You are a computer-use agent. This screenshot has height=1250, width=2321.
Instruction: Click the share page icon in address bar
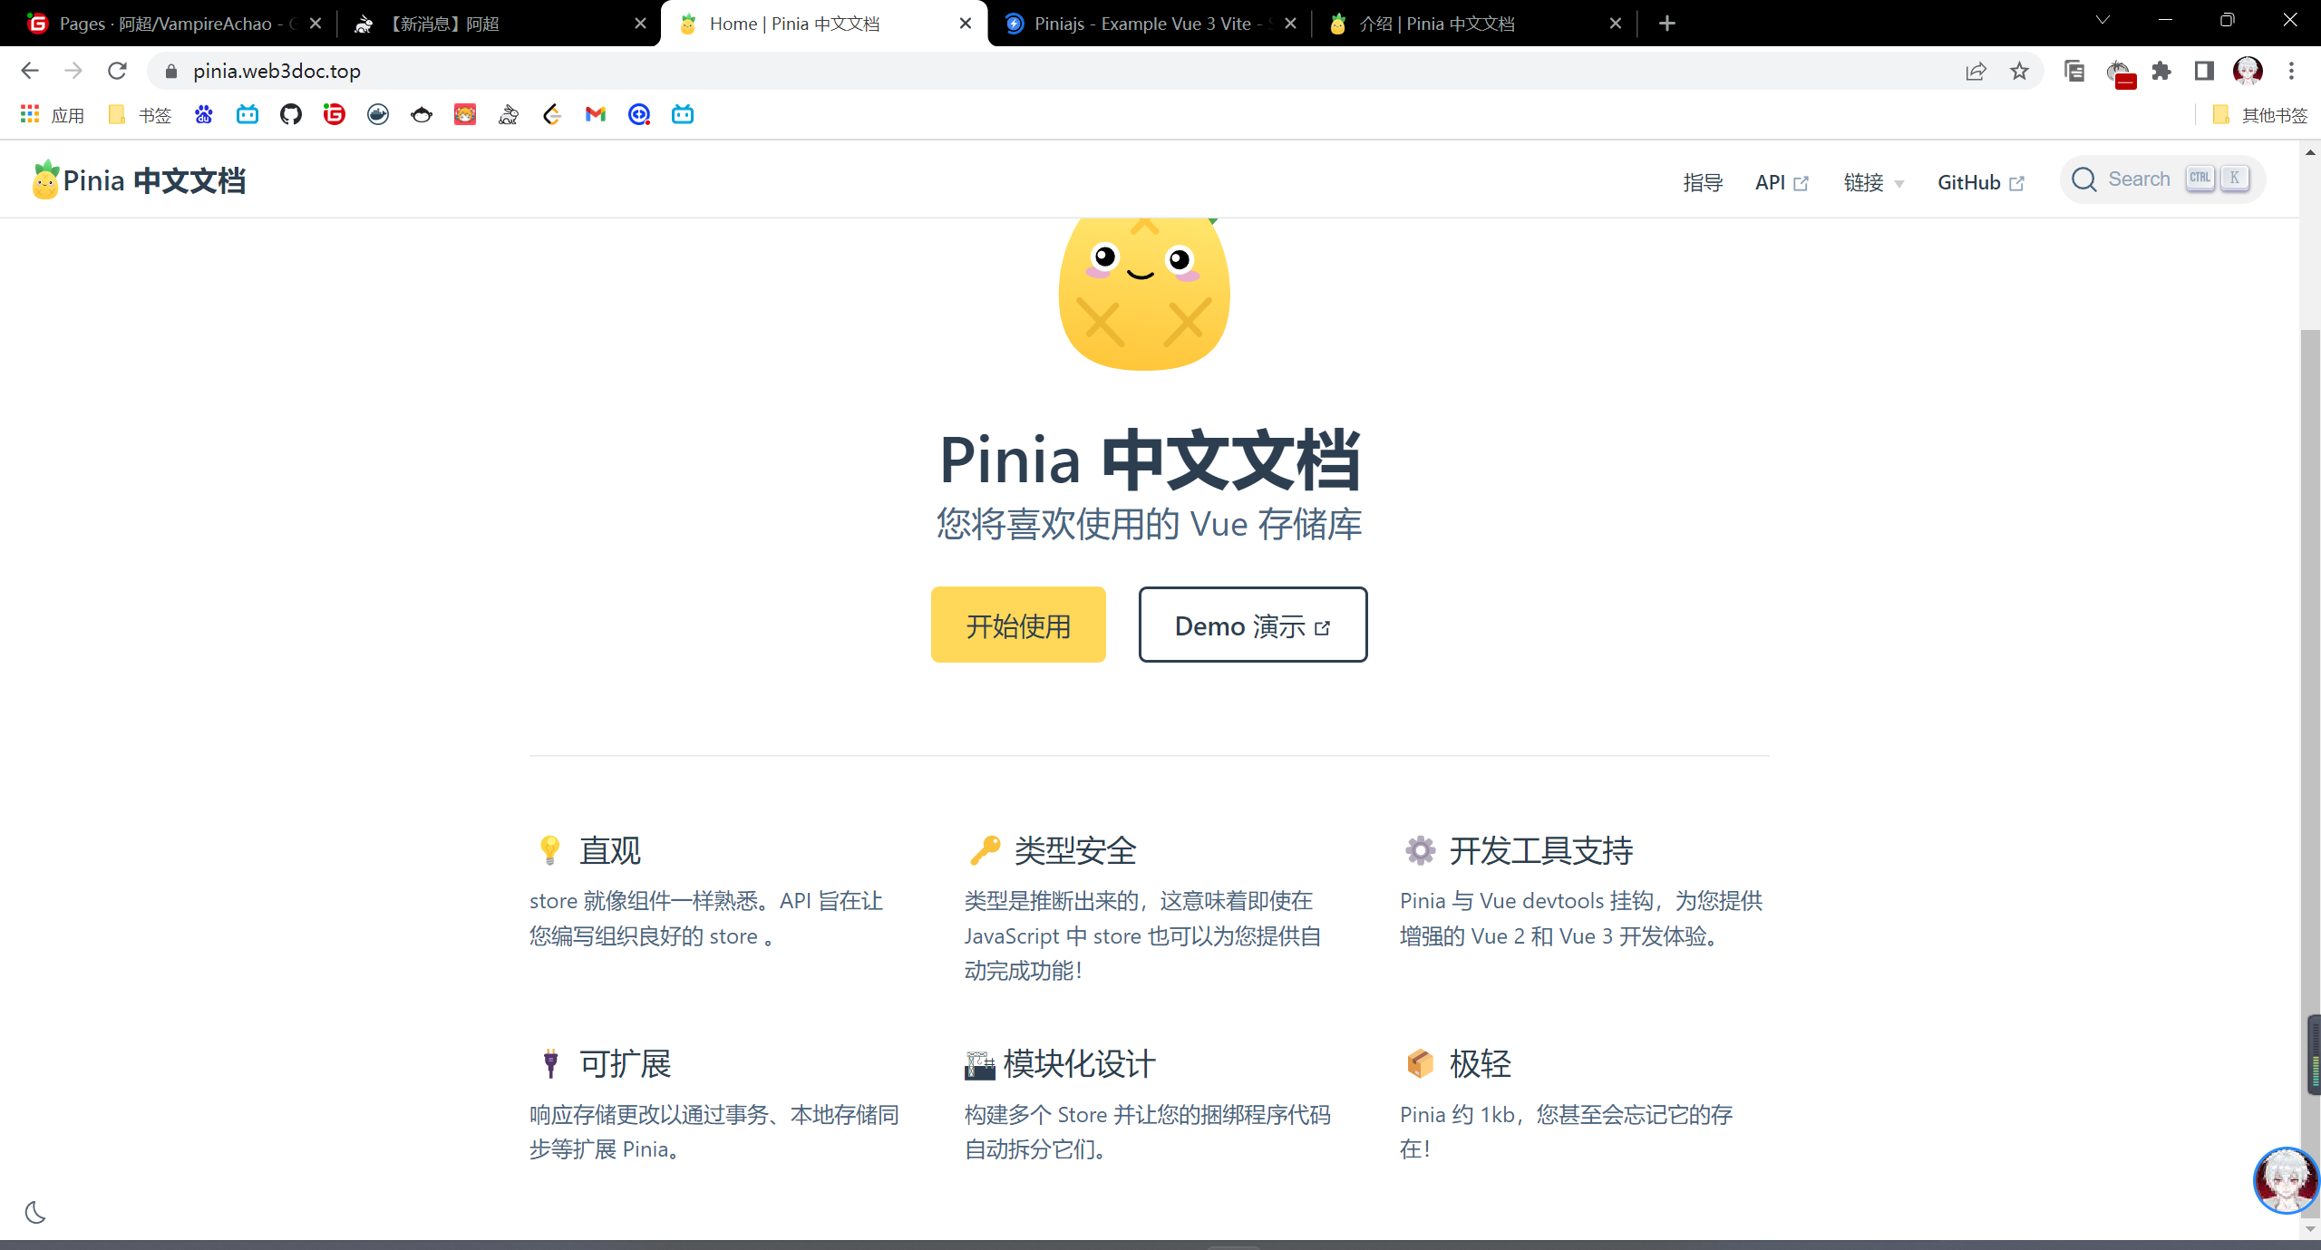(x=1976, y=71)
